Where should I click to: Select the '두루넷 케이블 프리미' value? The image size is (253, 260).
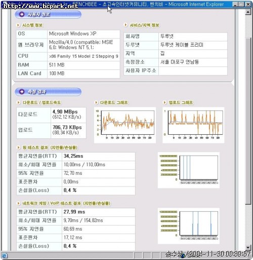(182, 45)
